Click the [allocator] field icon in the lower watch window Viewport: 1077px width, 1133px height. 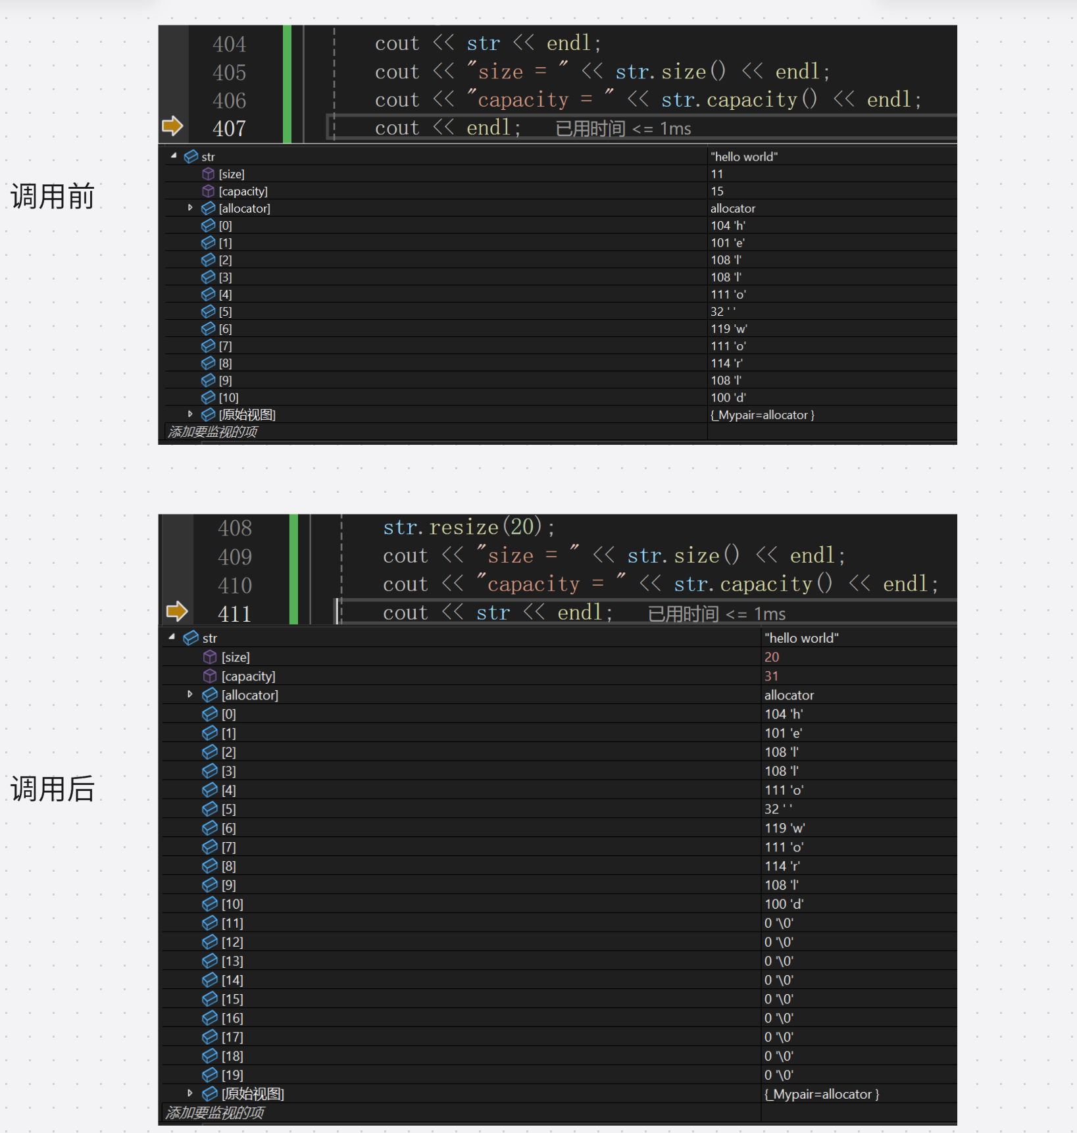(210, 695)
